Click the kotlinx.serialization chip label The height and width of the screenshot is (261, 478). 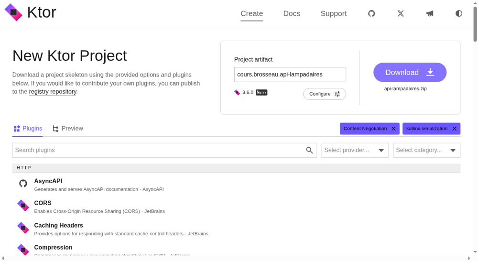tap(427, 129)
